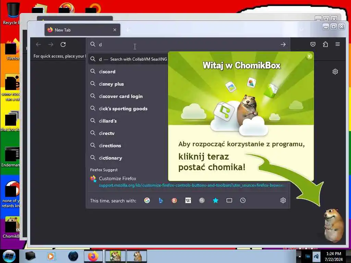Search this time with gray magnifier engine
This screenshot has width=351, height=263.
(x=202, y=200)
